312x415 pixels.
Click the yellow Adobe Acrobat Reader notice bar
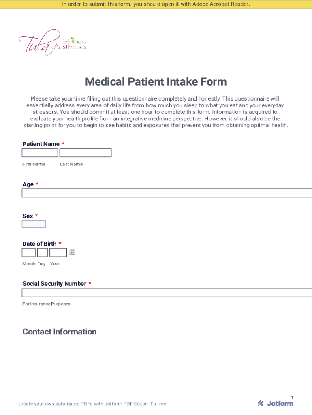tap(156, 4)
